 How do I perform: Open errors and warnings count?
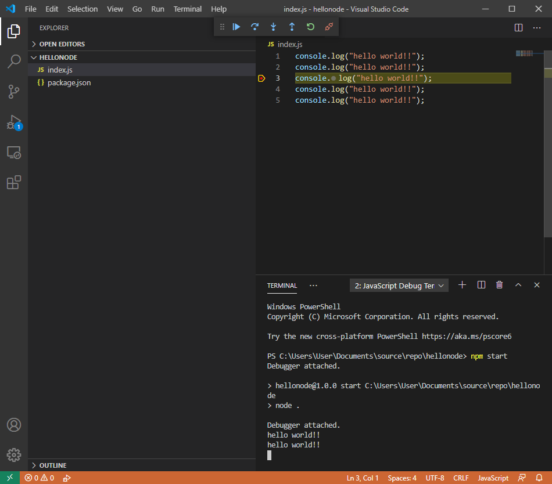[40, 478]
